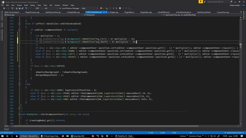
Task: Open the Analyze menu
Action: [x=57, y=5]
